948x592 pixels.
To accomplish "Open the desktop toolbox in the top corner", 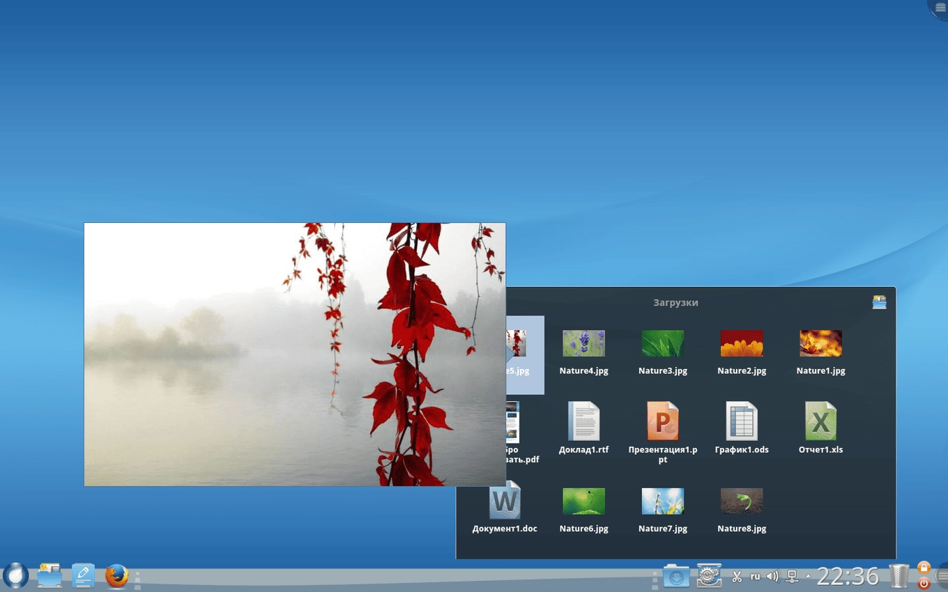I will pos(939,8).
